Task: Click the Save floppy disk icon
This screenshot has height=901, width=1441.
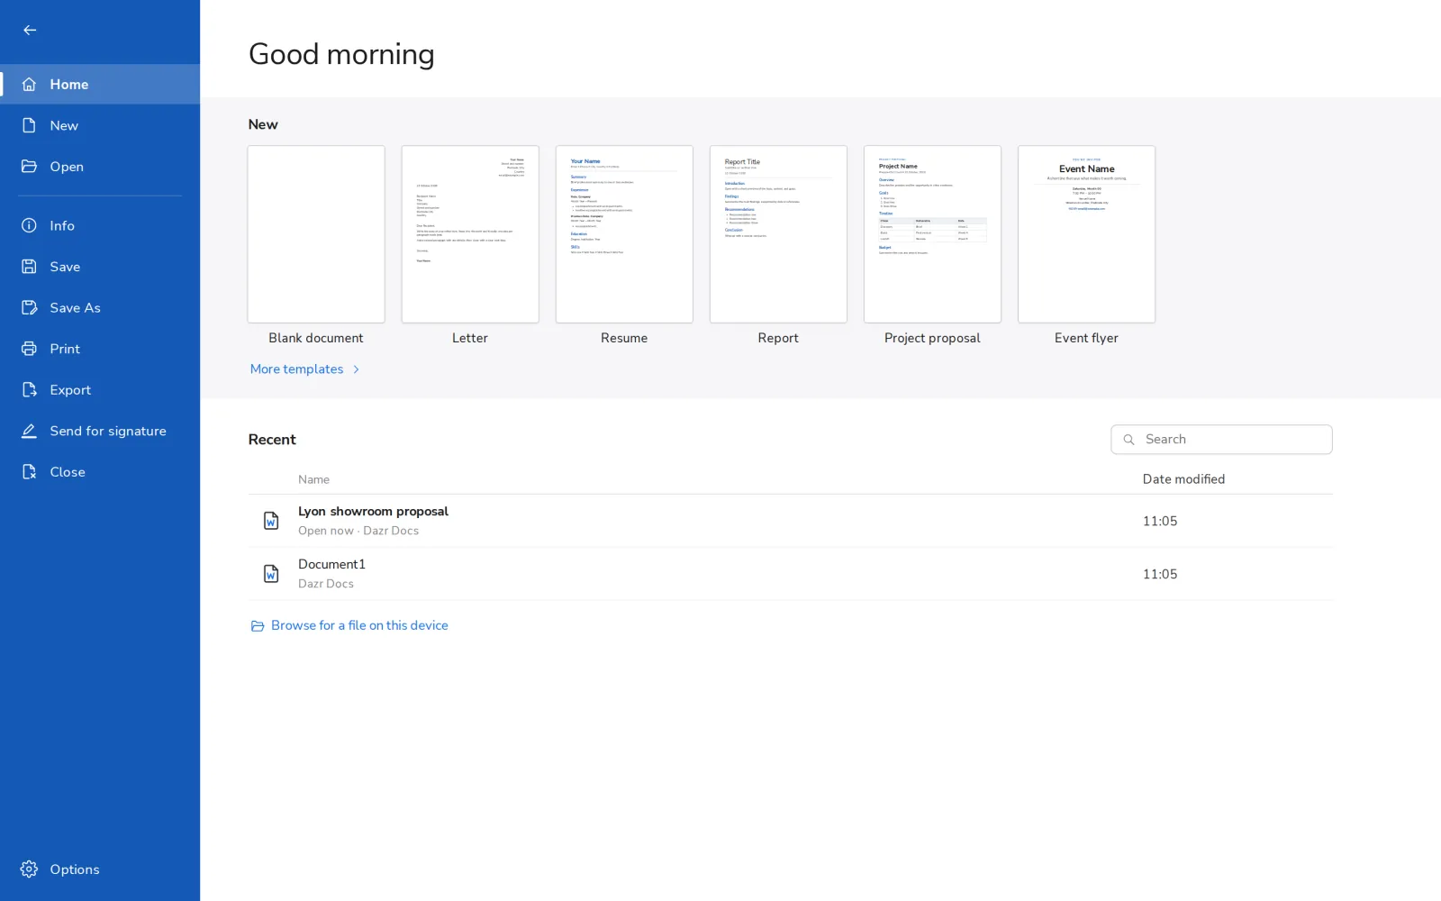Action: (x=29, y=267)
